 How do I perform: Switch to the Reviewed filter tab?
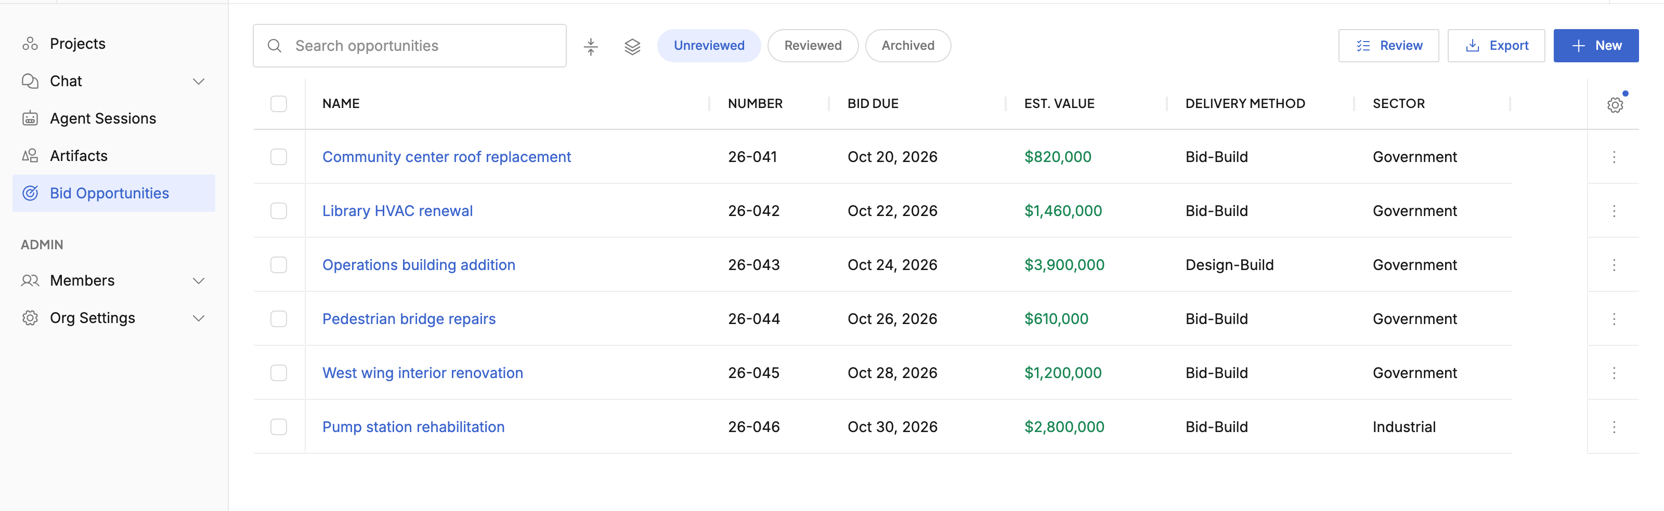pyautogui.click(x=813, y=46)
